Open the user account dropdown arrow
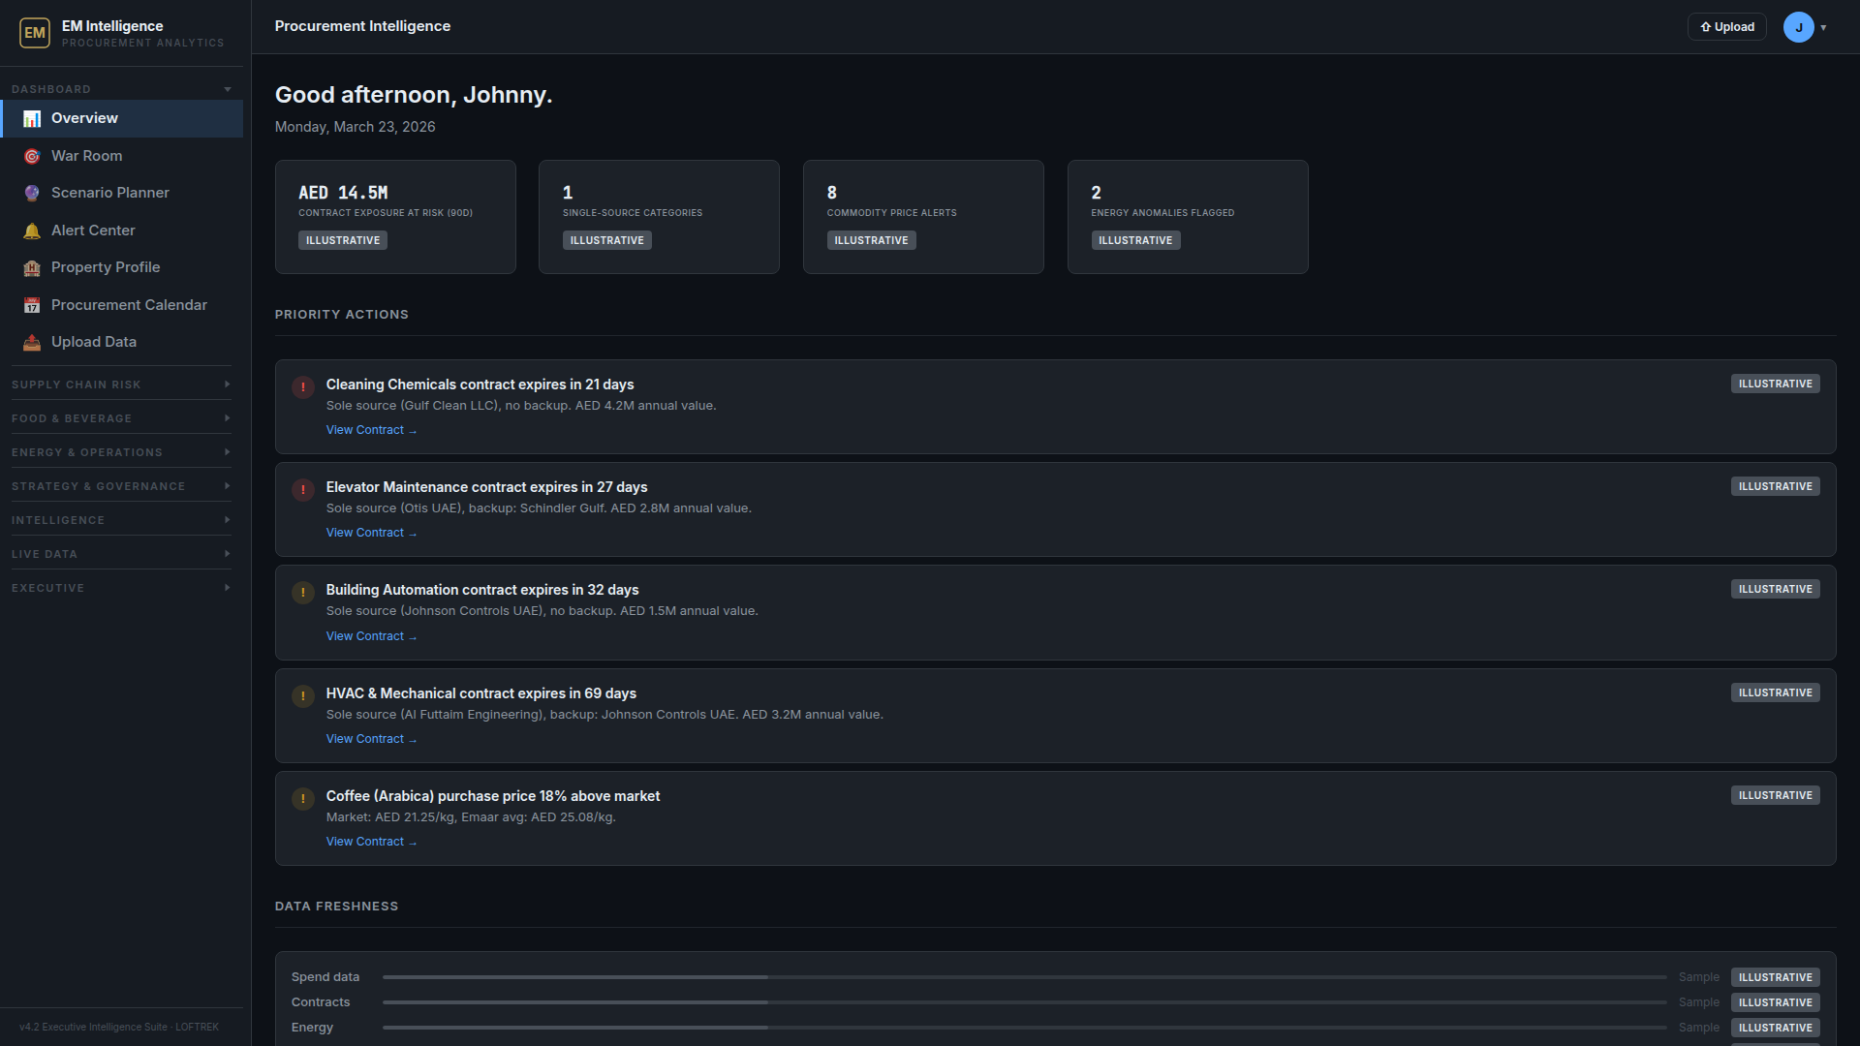The width and height of the screenshot is (1860, 1046). point(1823,28)
